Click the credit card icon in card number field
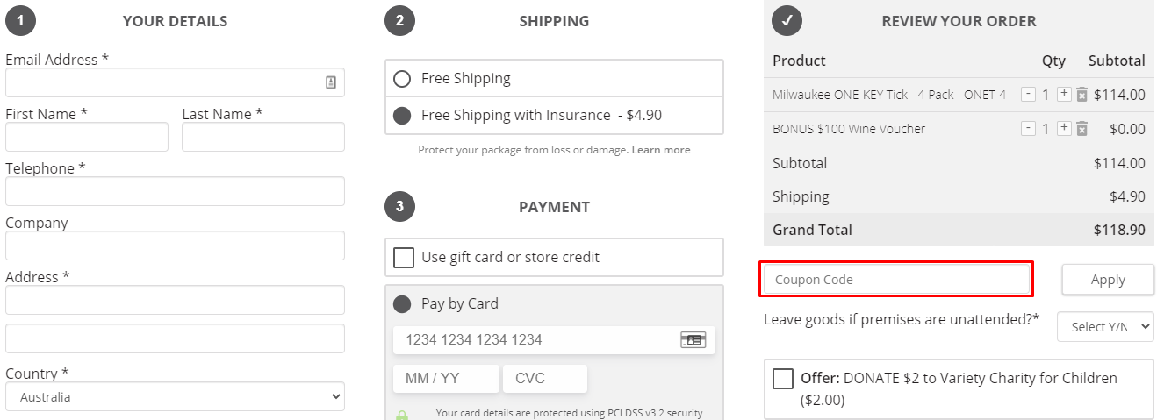 click(x=693, y=339)
